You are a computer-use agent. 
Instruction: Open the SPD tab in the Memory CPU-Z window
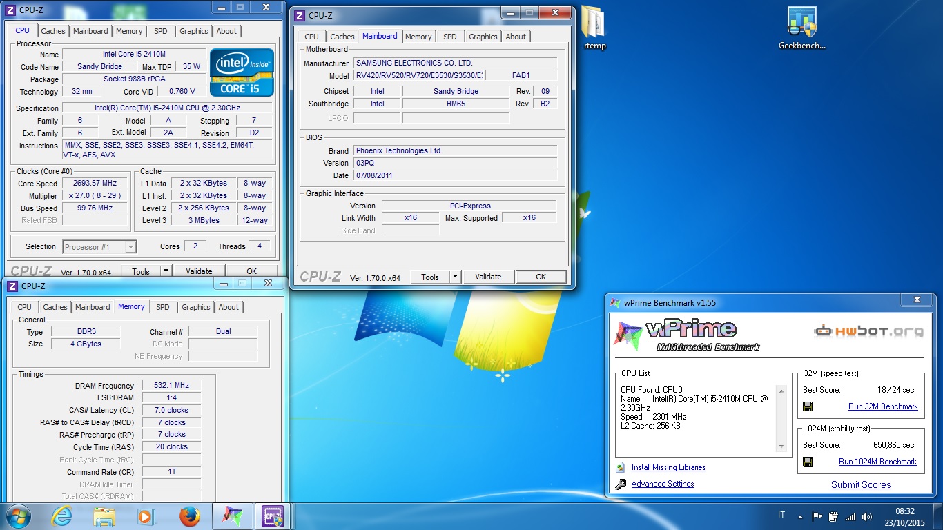(163, 307)
